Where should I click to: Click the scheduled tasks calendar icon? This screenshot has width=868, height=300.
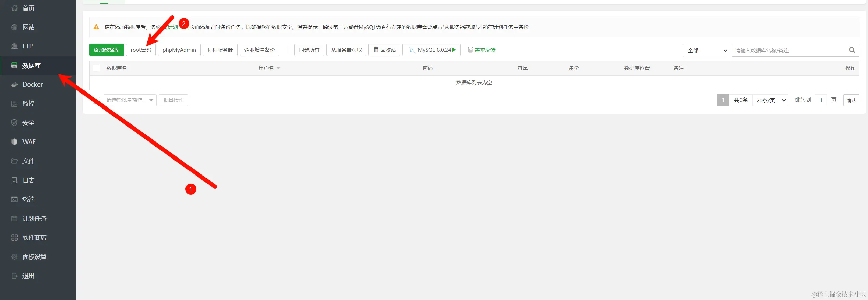tap(14, 218)
